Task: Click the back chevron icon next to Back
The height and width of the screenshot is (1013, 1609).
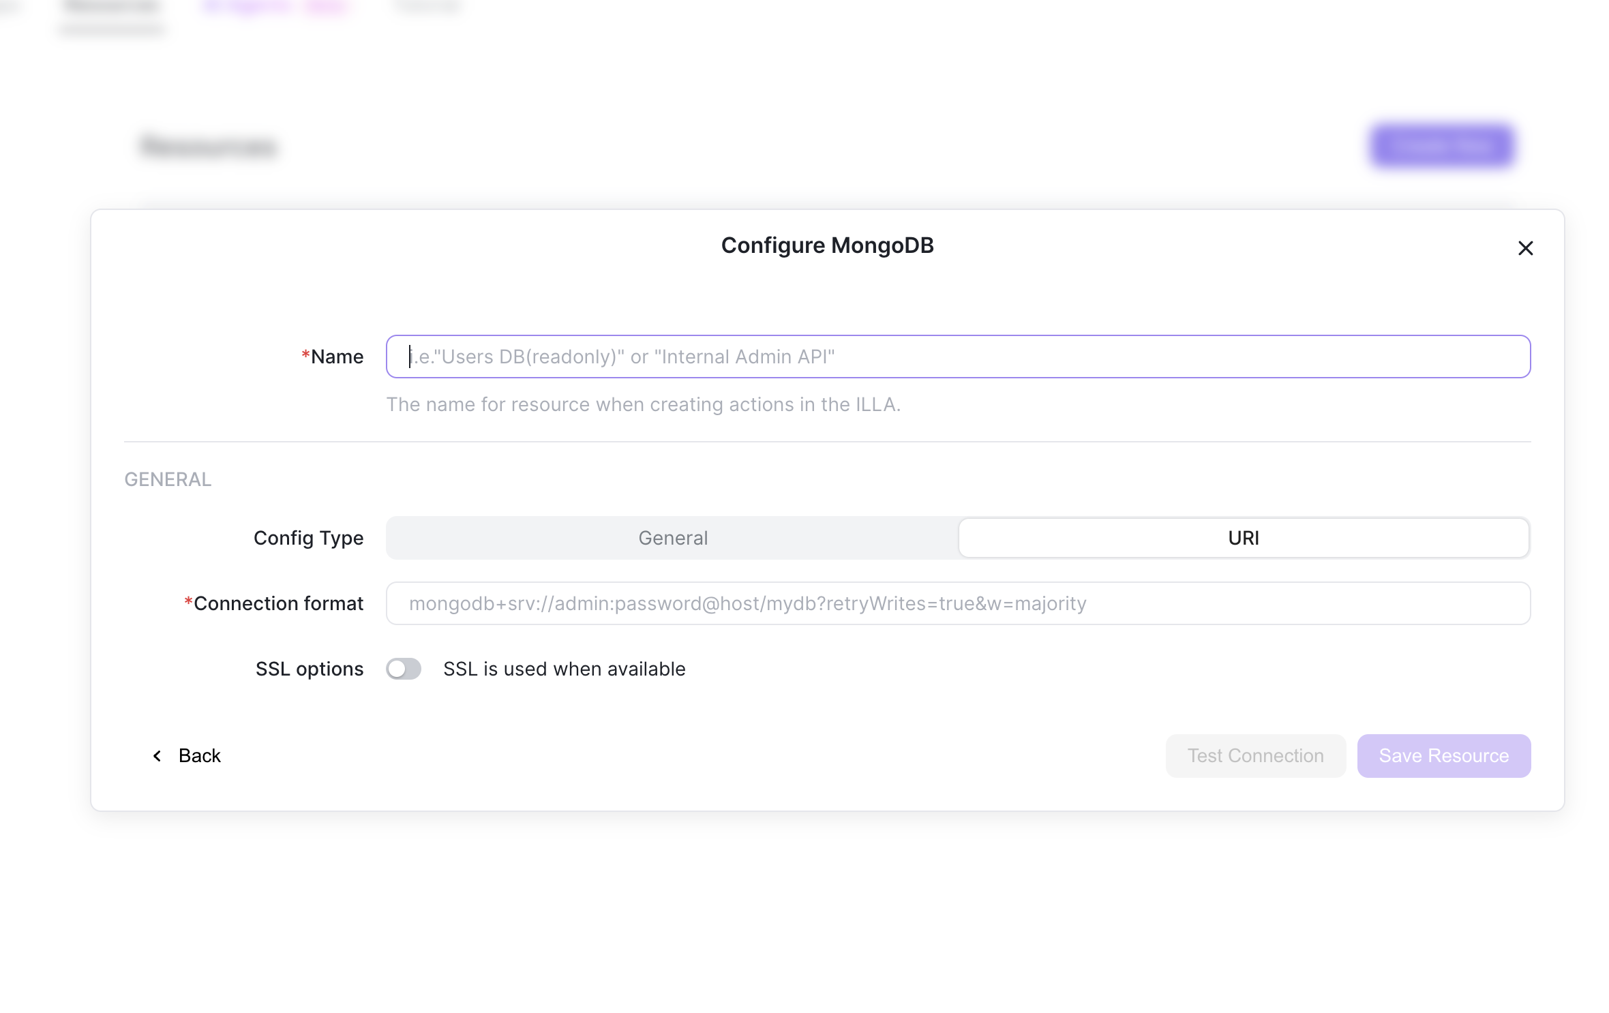Action: click(x=157, y=755)
